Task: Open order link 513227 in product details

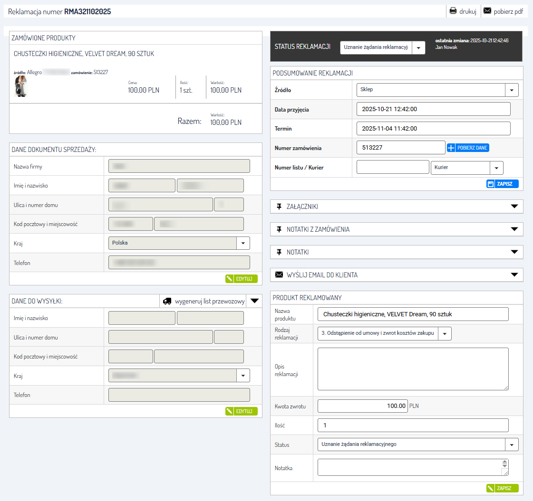Action: [101, 72]
